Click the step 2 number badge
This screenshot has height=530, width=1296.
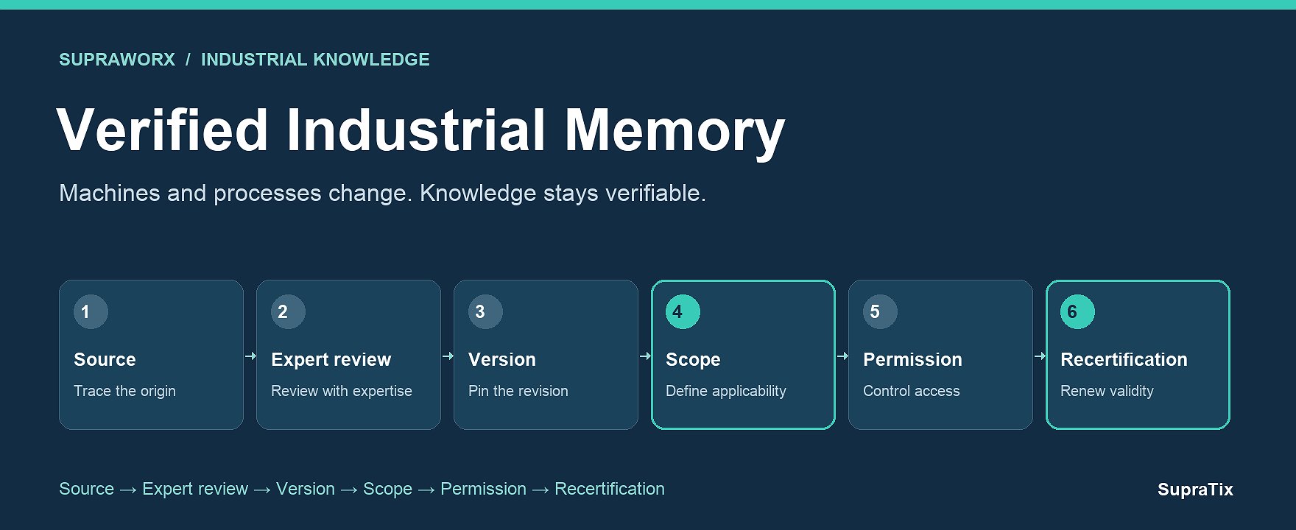pos(288,311)
